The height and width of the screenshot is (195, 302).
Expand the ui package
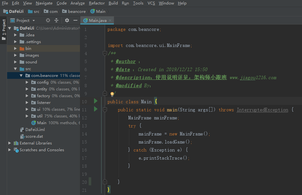(x=27, y=109)
